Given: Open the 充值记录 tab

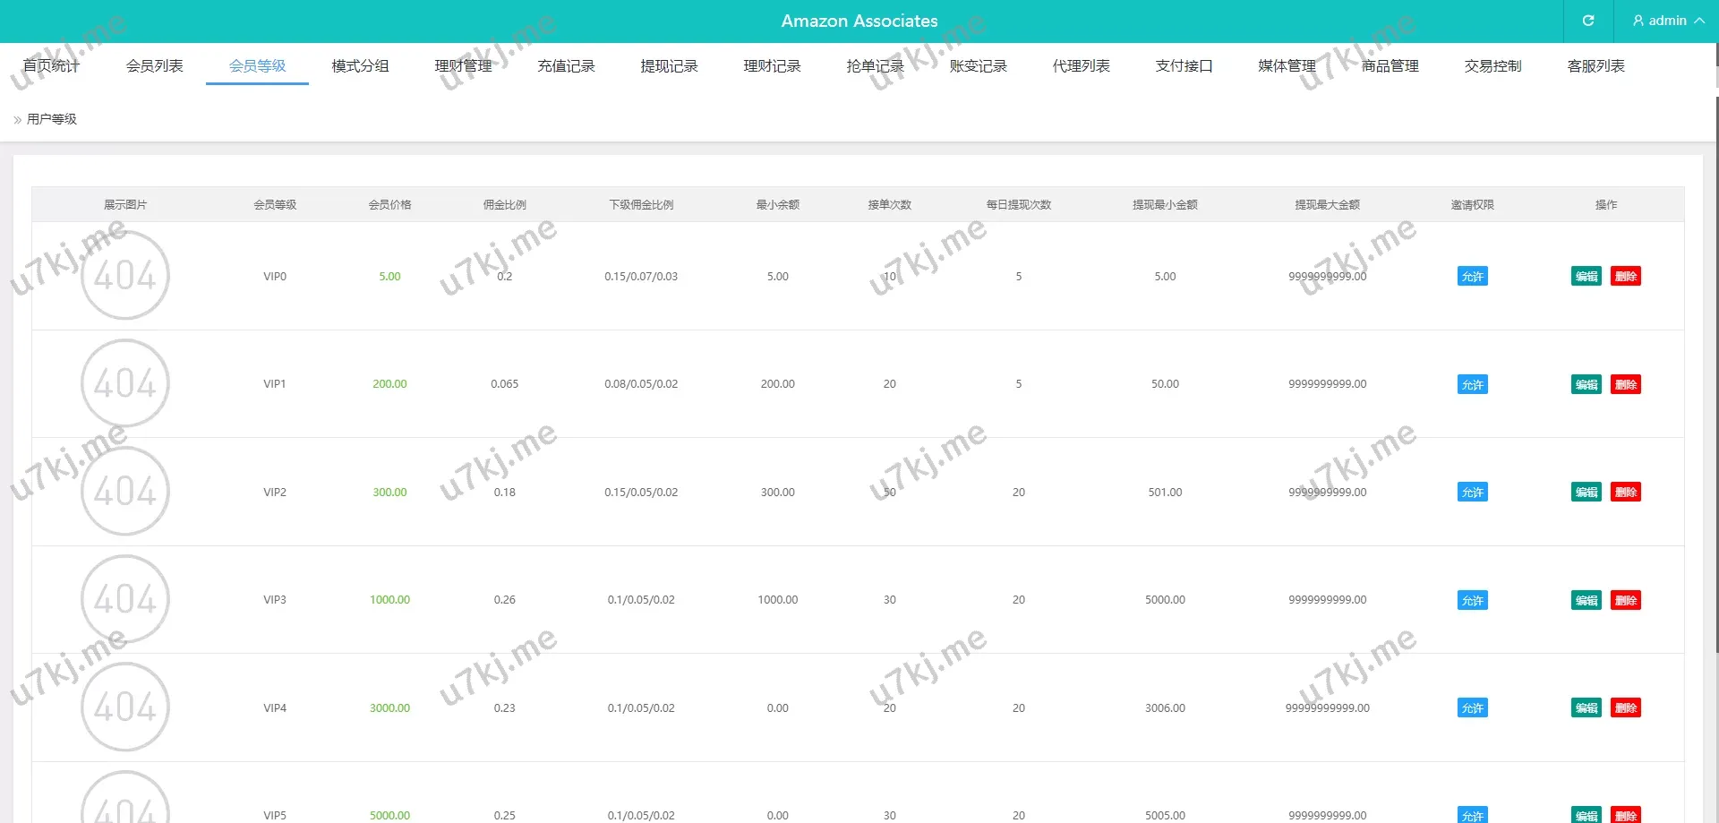Looking at the screenshot, I should pos(566,66).
